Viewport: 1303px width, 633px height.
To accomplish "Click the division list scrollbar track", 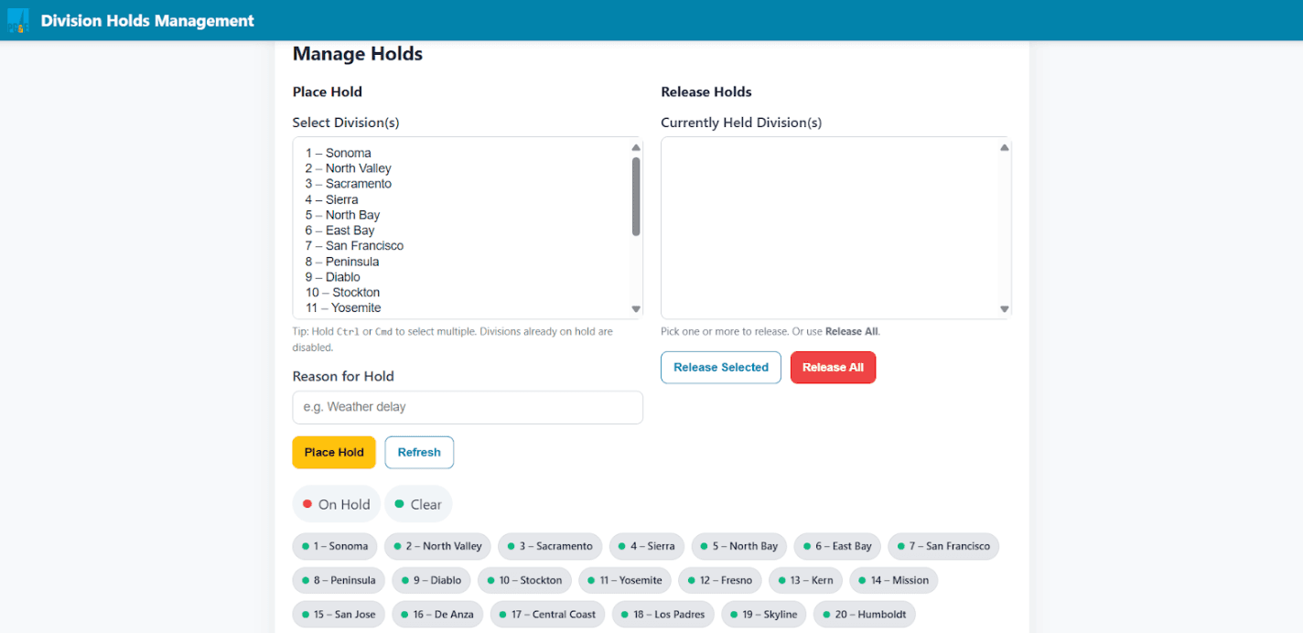I will pyautogui.click(x=636, y=265).
